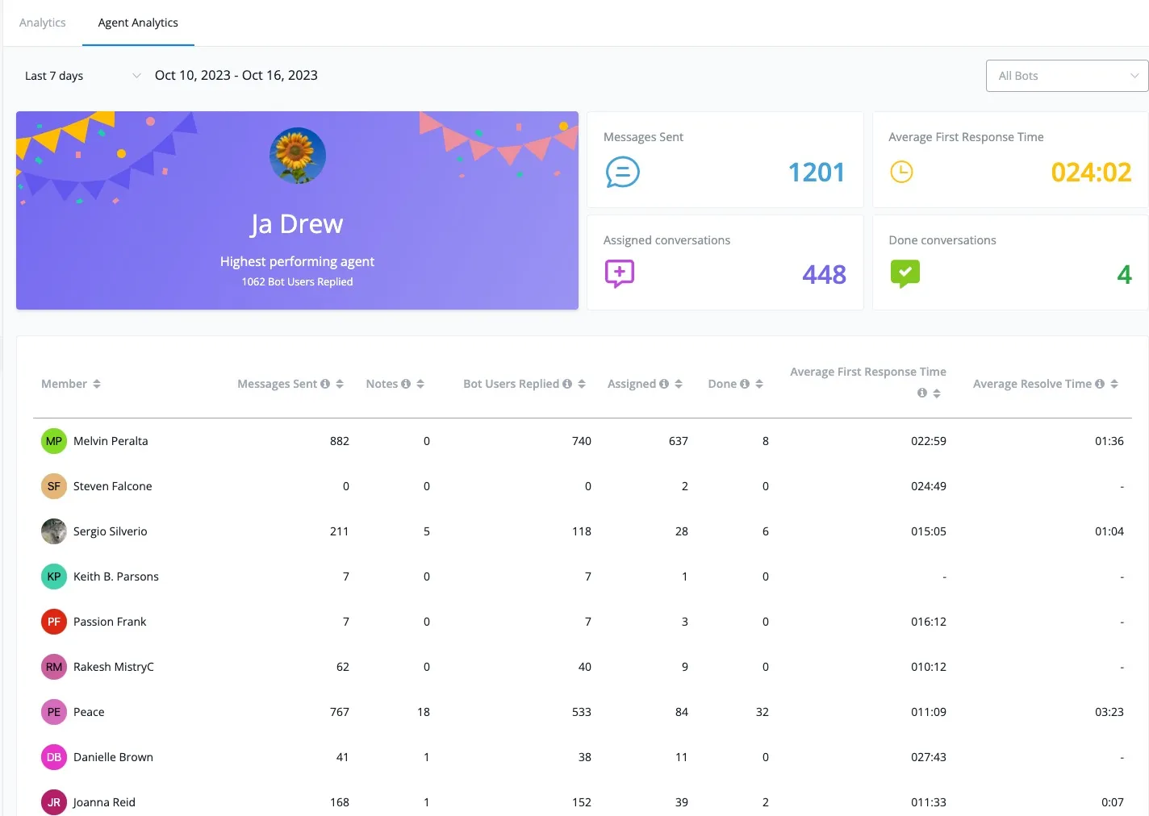Screen dimensions: 1149x816
Task: Click Danielle Brown's DB avatar
Action: click(x=54, y=757)
